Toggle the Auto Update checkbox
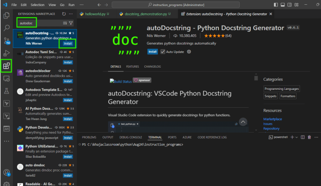The image size is (321, 186). (x=163, y=52)
